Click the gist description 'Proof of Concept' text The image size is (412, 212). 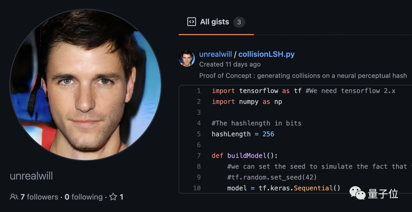[303, 75]
